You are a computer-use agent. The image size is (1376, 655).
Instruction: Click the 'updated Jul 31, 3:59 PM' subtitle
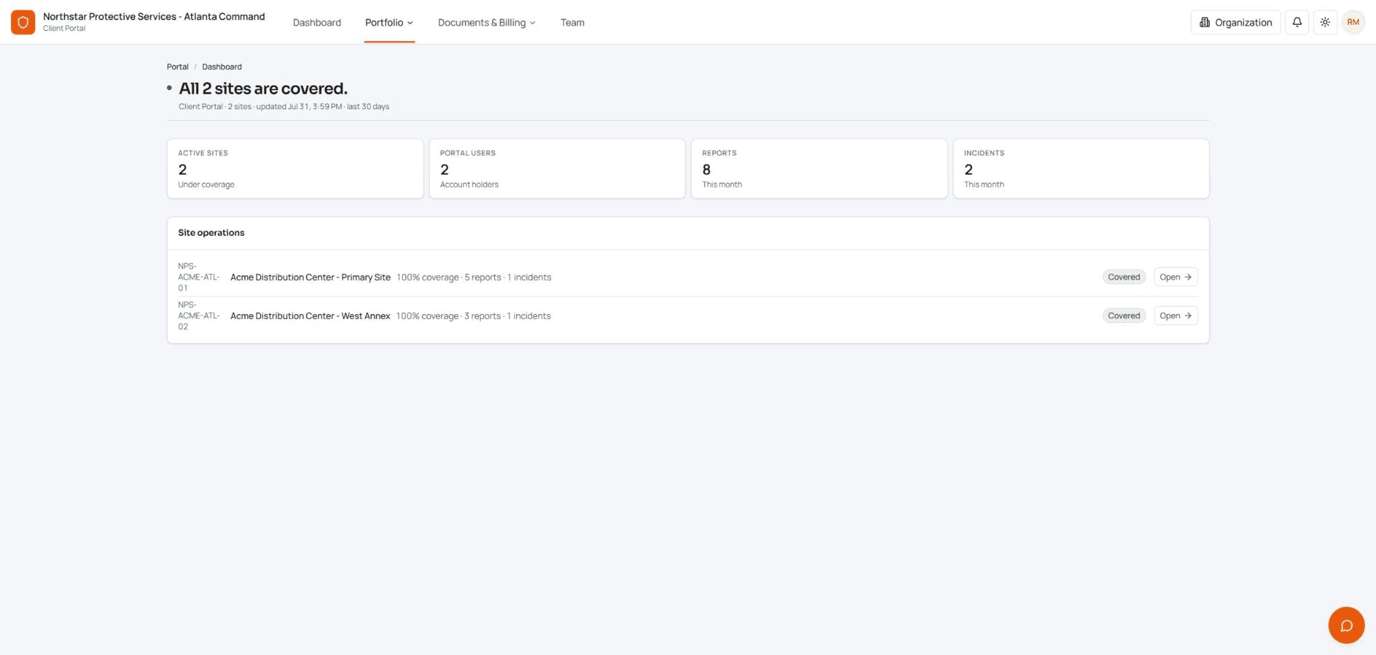[x=299, y=106]
